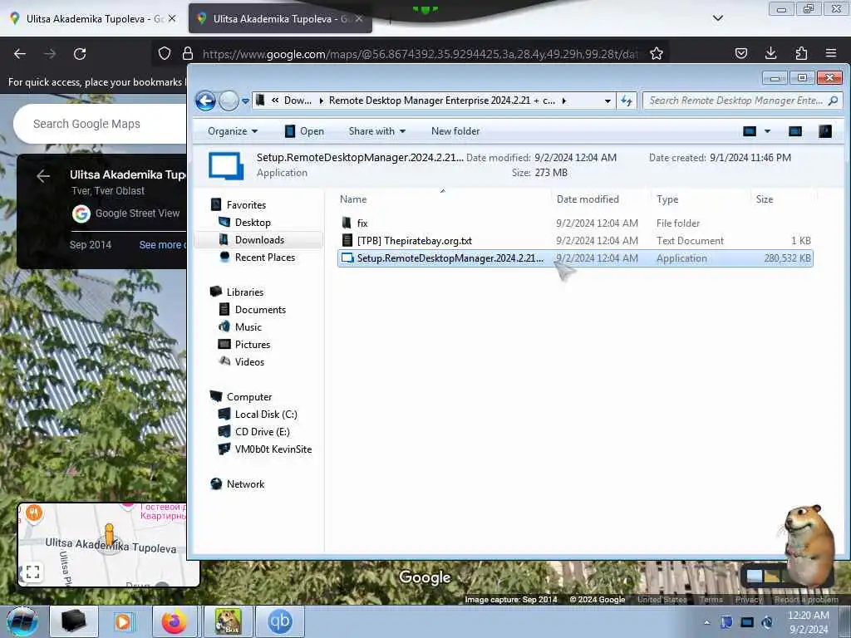851x638 pixels.
Task: Open the Windows Start button
Action: [x=22, y=621]
